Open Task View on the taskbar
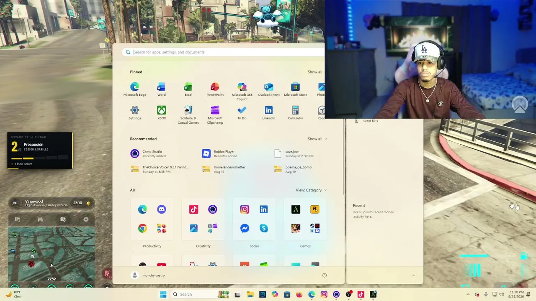Screen dimensions: 536x301 click(x=237, y=294)
